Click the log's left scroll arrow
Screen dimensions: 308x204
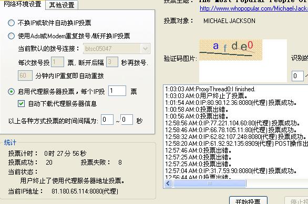tap(168, 184)
